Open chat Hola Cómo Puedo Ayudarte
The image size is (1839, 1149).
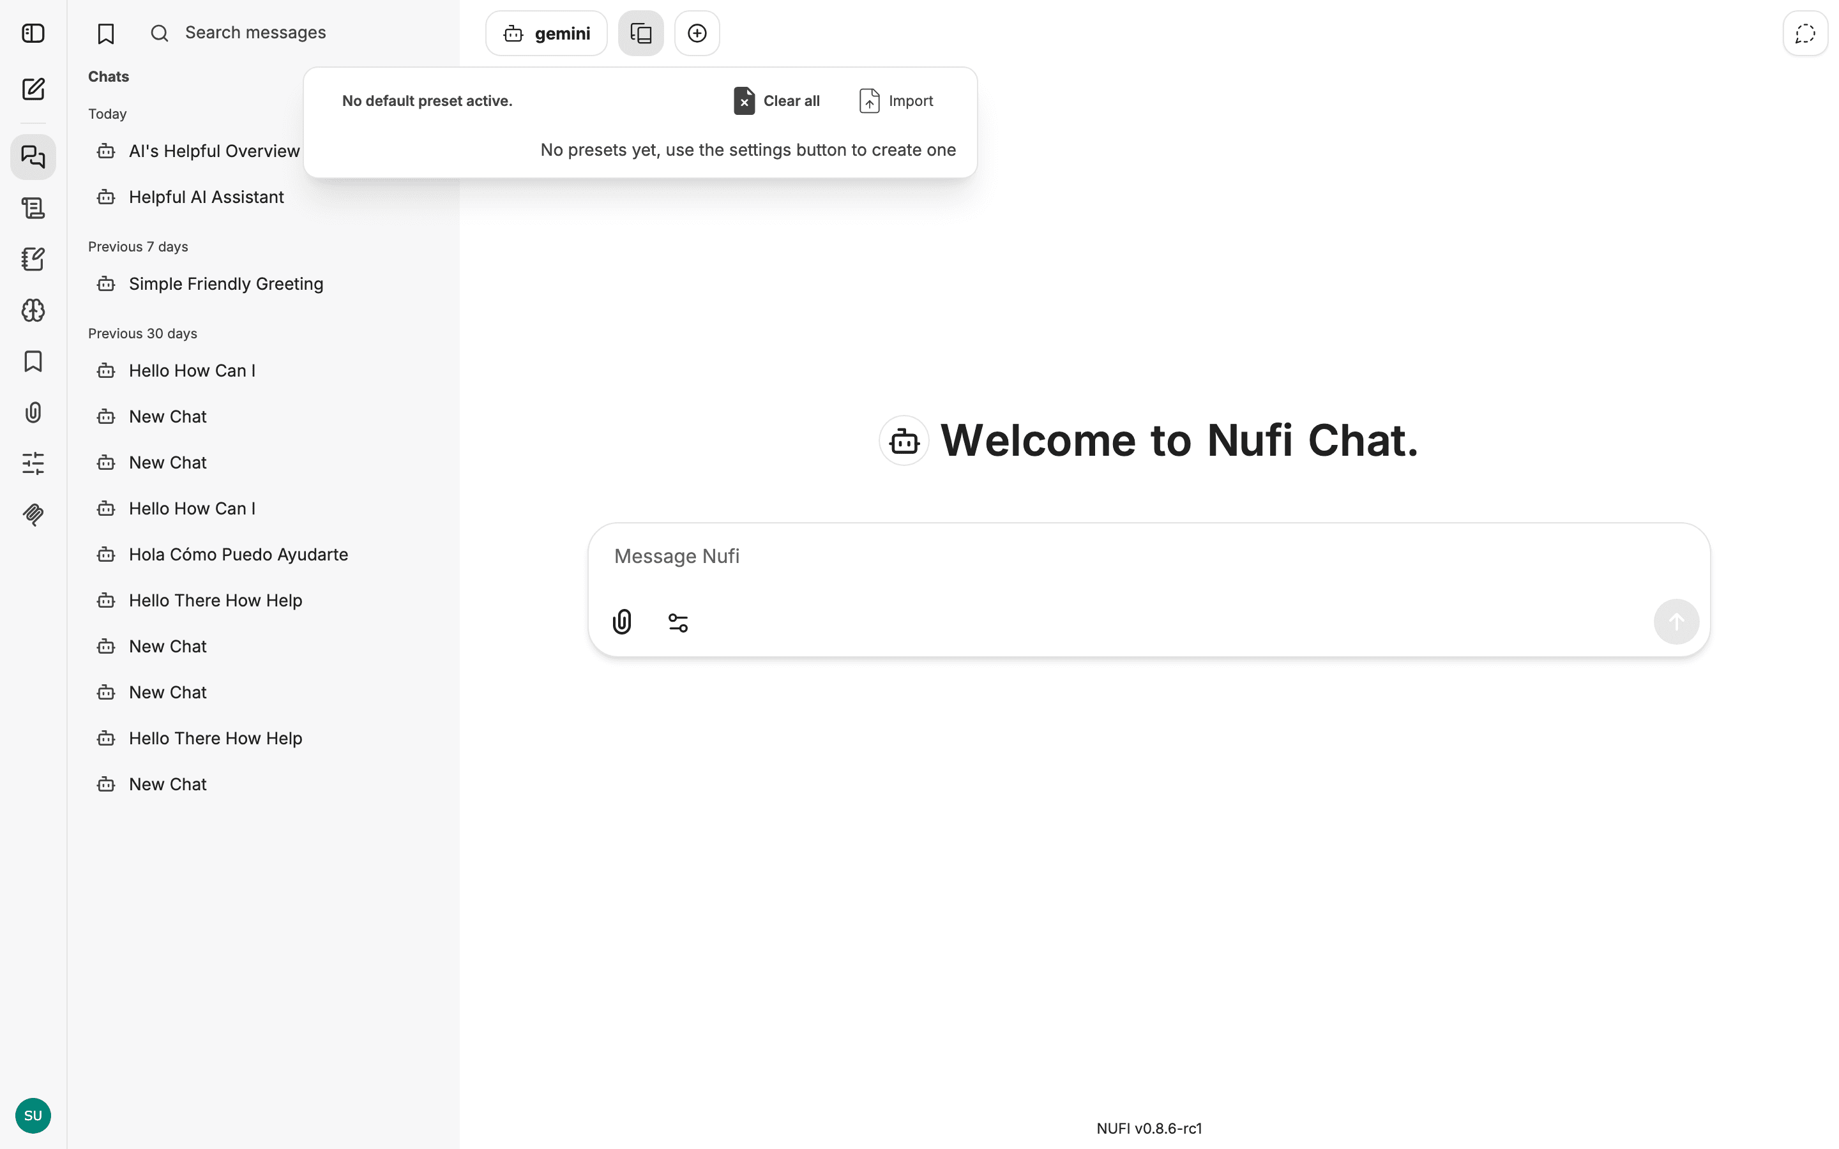click(262, 555)
